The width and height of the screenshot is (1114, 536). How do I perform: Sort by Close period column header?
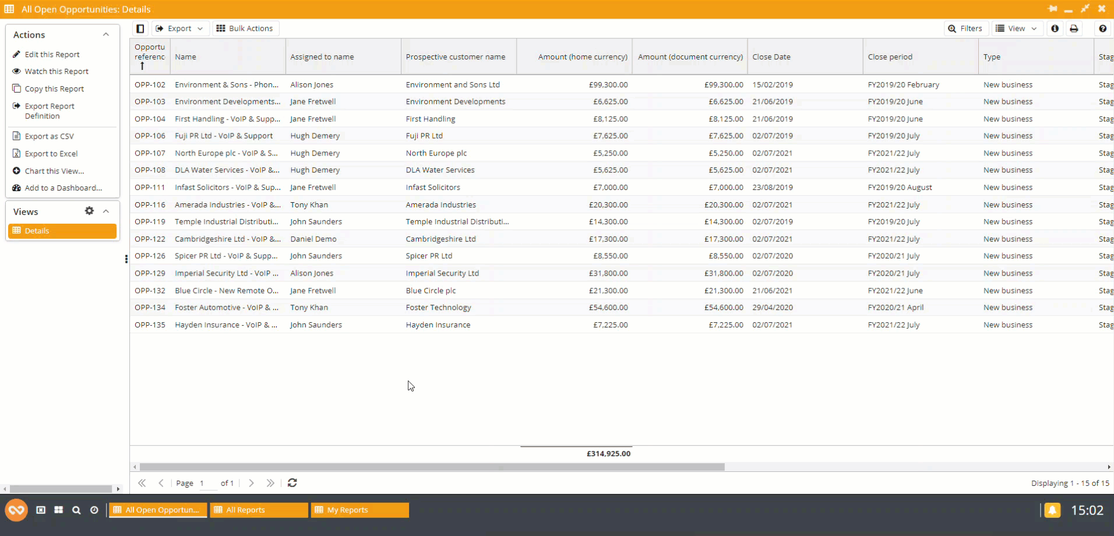[x=921, y=57]
